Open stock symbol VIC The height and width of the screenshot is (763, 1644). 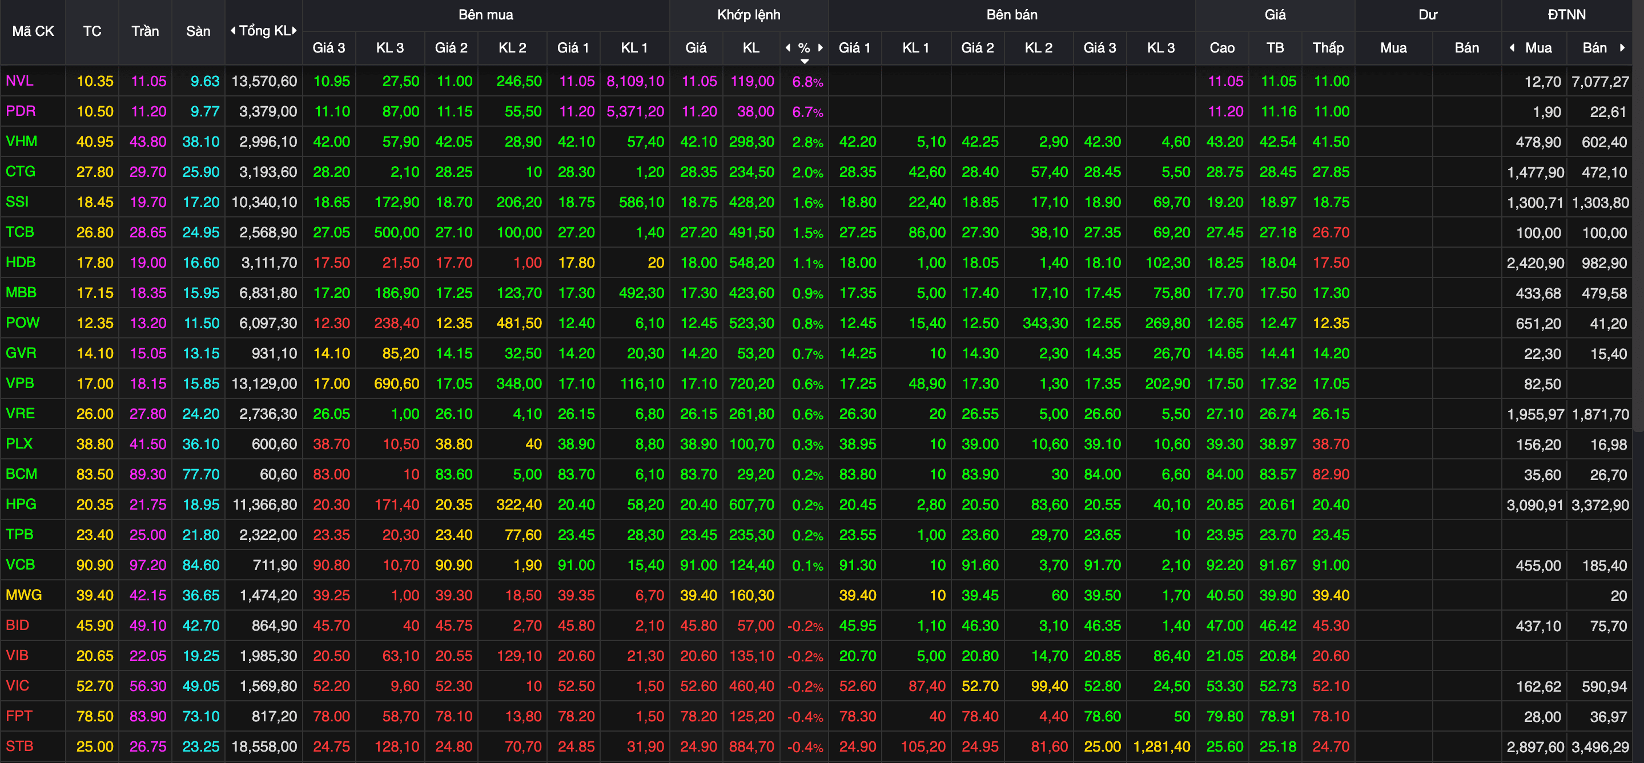pyautogui.click(x=17, y=686)
